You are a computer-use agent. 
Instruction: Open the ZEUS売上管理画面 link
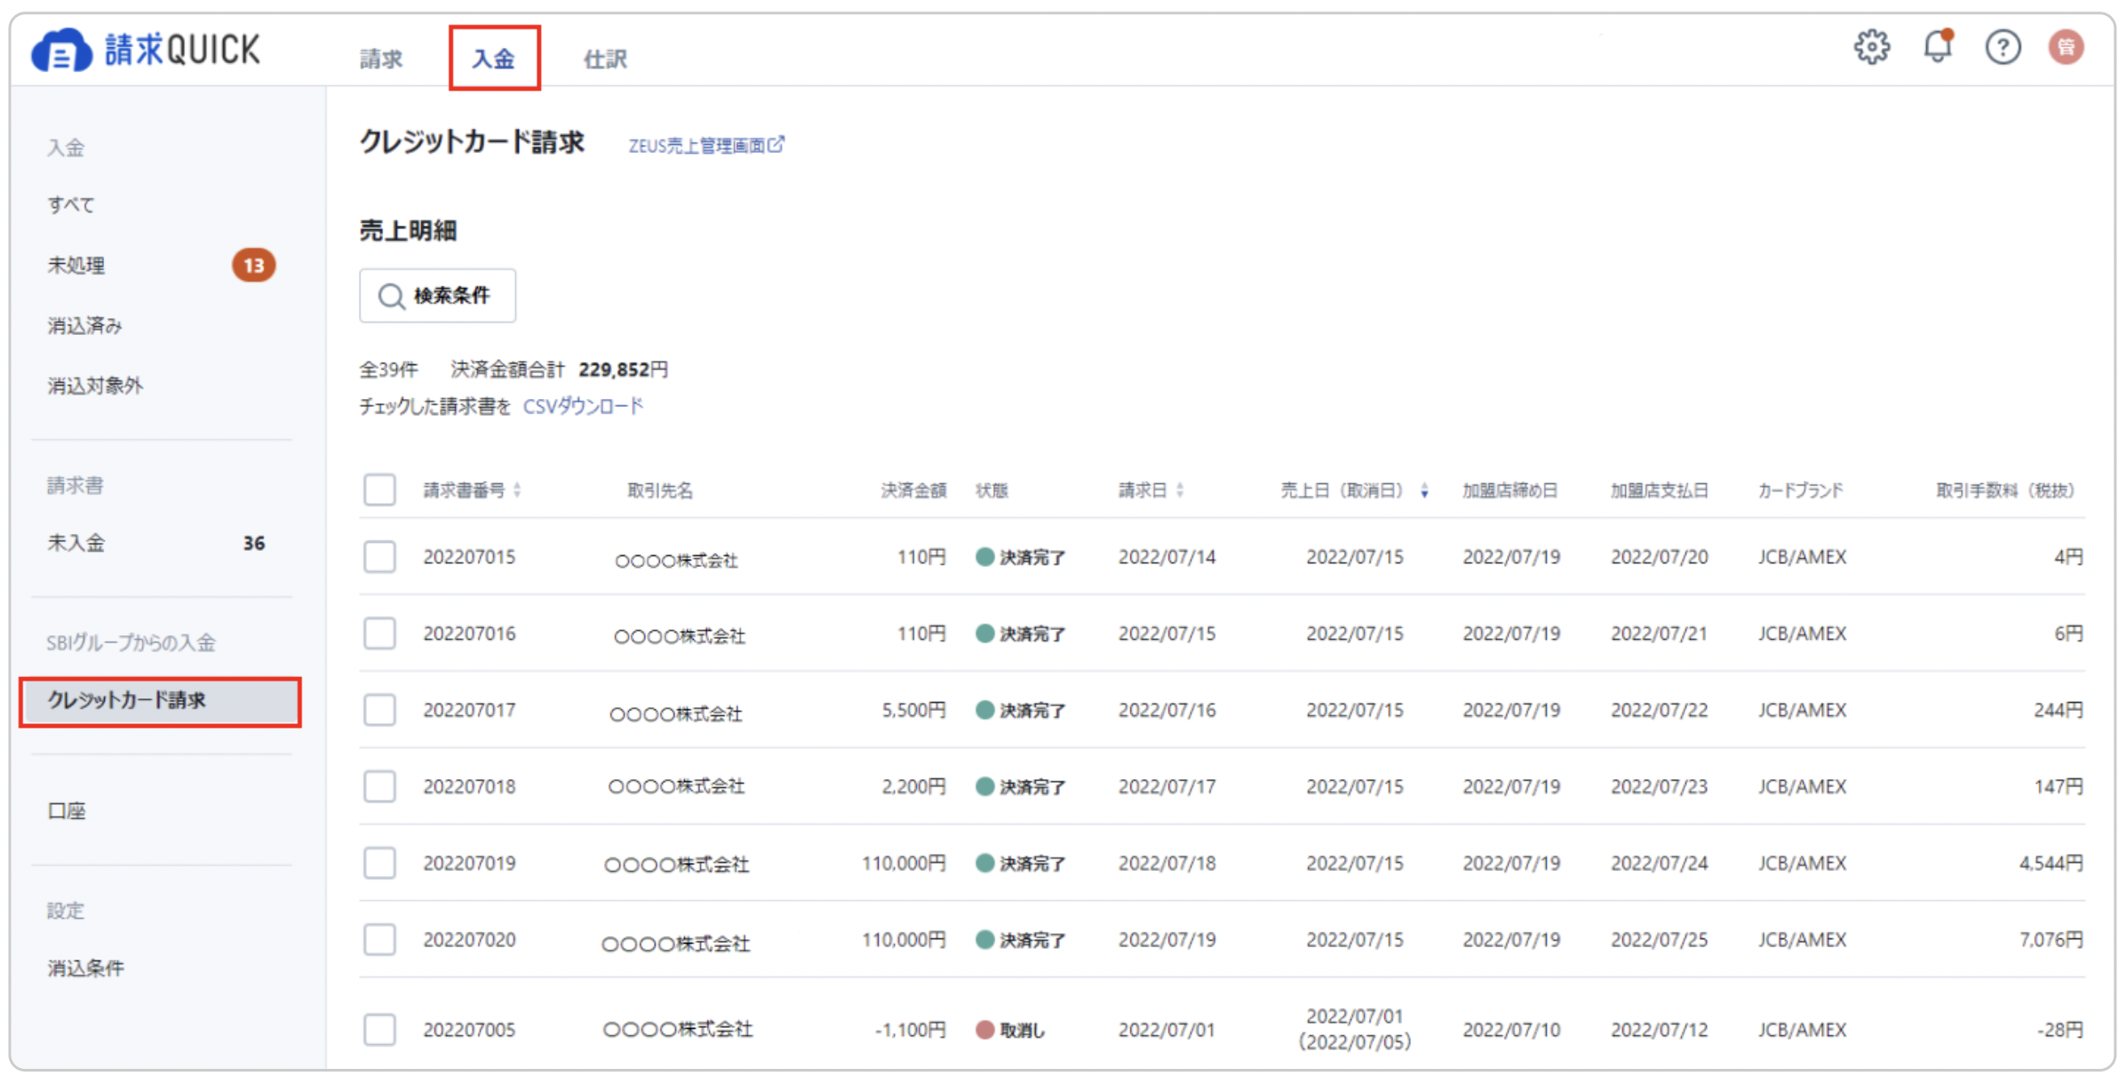697,146
